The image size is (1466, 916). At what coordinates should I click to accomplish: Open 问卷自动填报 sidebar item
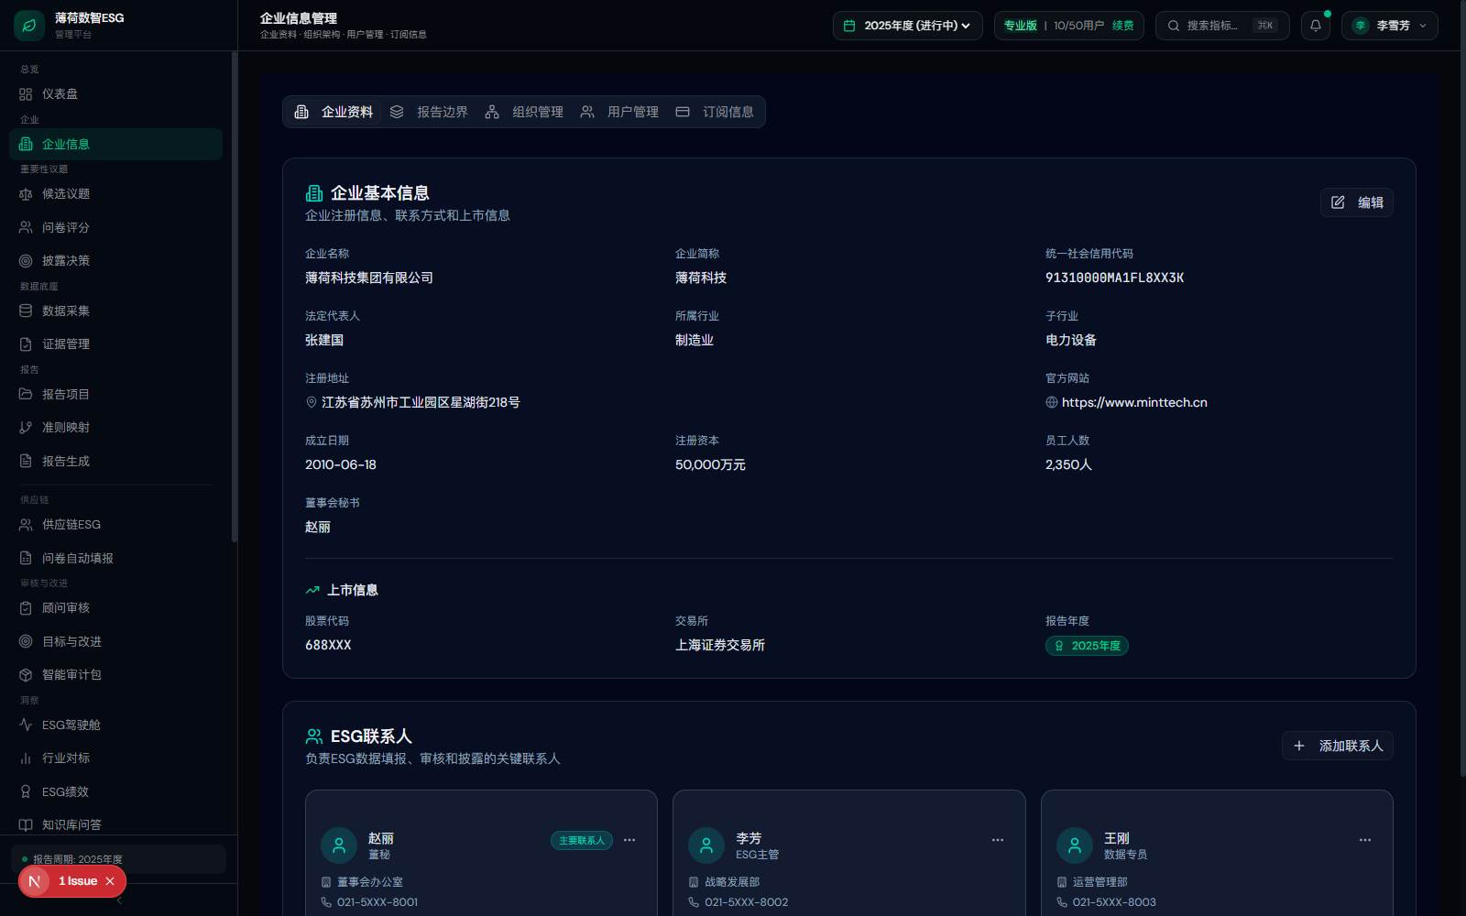115,558
